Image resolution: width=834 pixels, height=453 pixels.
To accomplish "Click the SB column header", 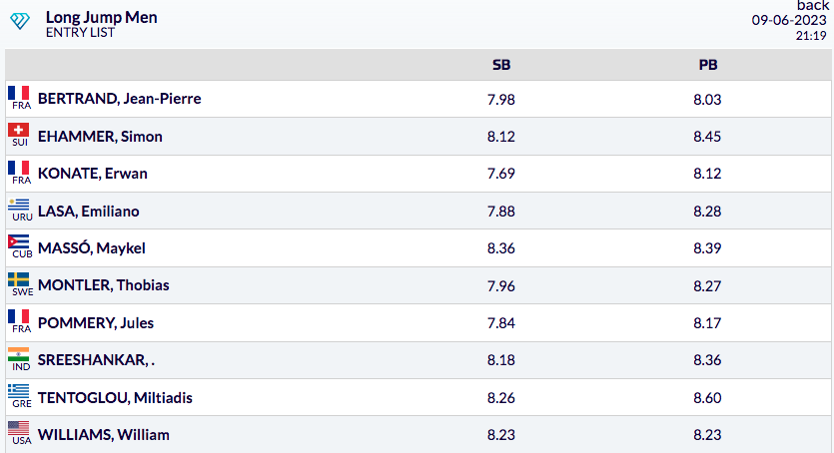I will point(501,65).
